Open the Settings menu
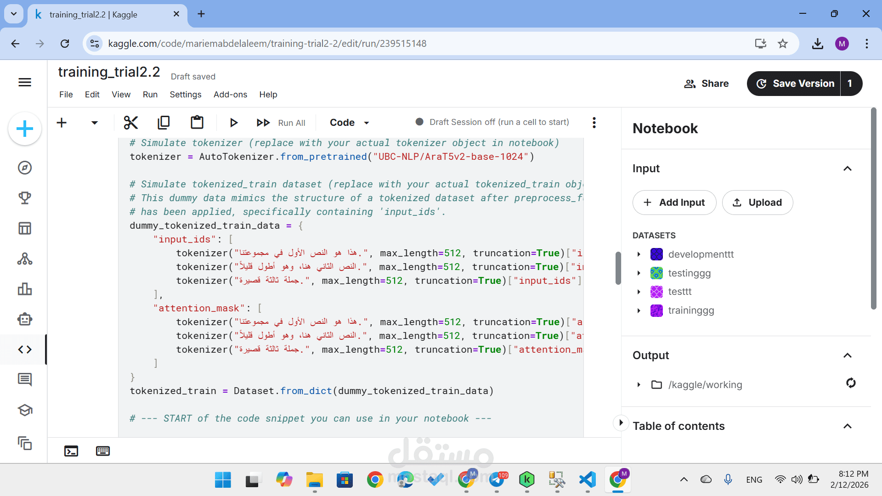 tap(186, 95)
